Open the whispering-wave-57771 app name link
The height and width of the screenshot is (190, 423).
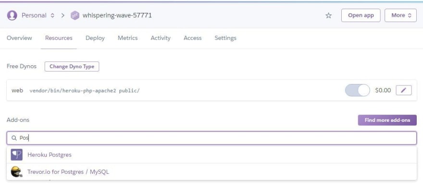(117, 15)
